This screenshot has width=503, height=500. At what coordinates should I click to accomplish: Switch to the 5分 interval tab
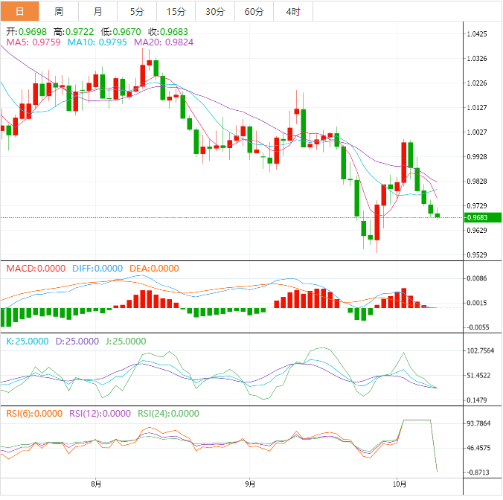pyautogui.click(x=138, y=11)
